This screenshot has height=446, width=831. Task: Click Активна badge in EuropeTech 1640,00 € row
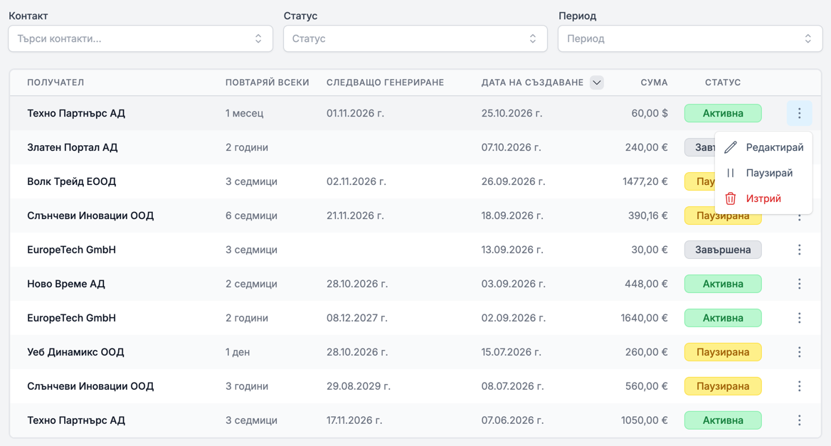coord(723,318)
